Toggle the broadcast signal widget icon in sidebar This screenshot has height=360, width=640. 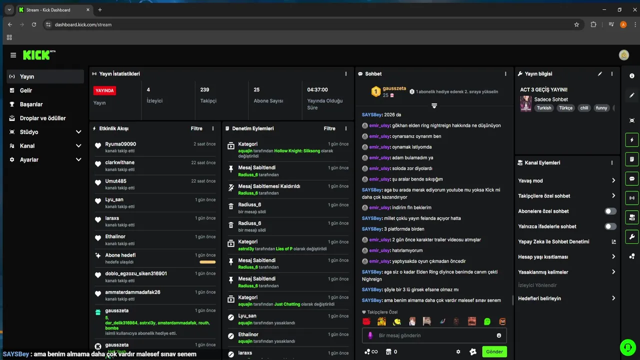pos(632,198)
